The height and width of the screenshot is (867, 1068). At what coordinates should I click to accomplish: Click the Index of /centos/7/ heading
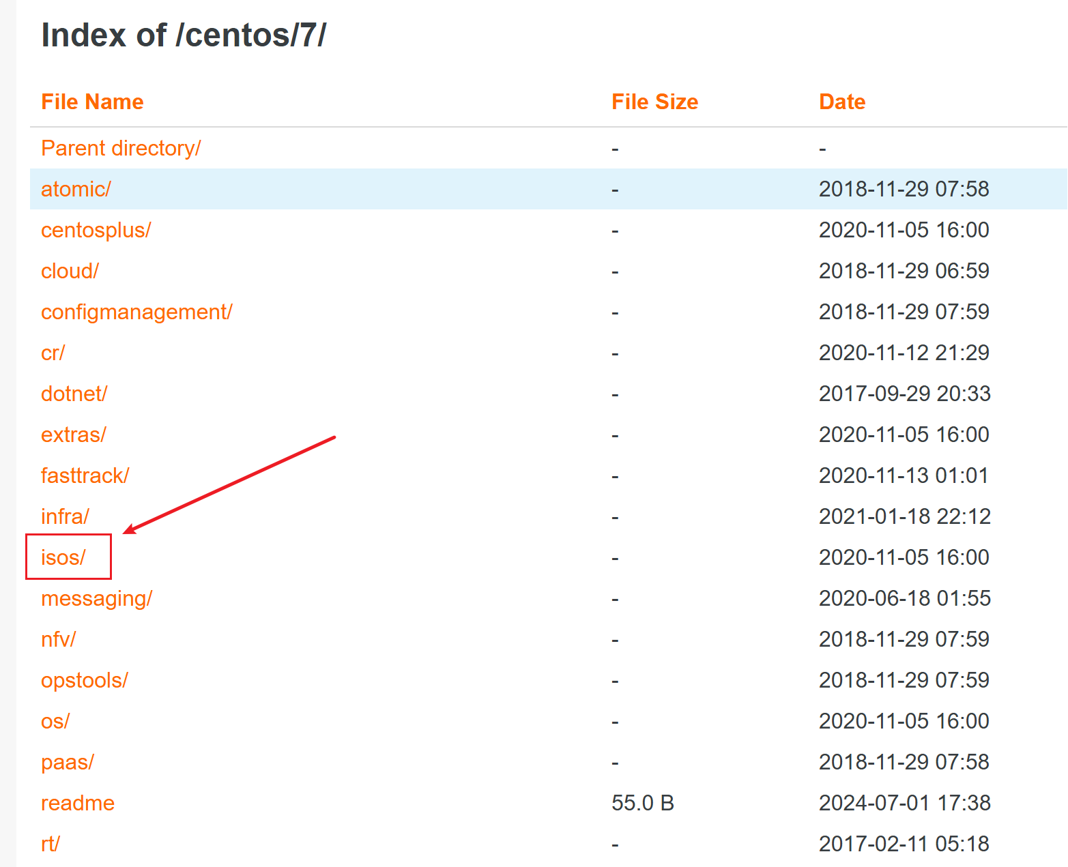[184, 35]
